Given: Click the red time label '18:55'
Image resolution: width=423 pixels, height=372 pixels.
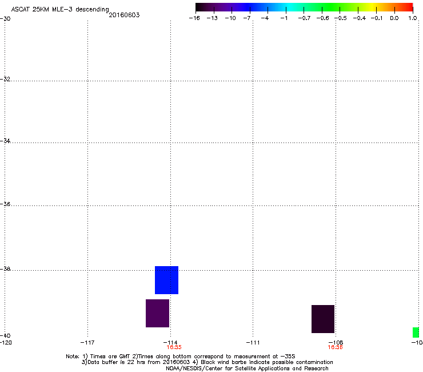Looking at the screenshot, I should pyautogui.click(x=174, y=347).
